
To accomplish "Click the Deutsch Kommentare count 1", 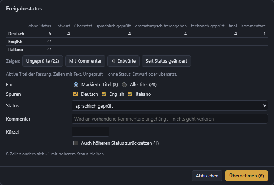I will pos(265,34).
